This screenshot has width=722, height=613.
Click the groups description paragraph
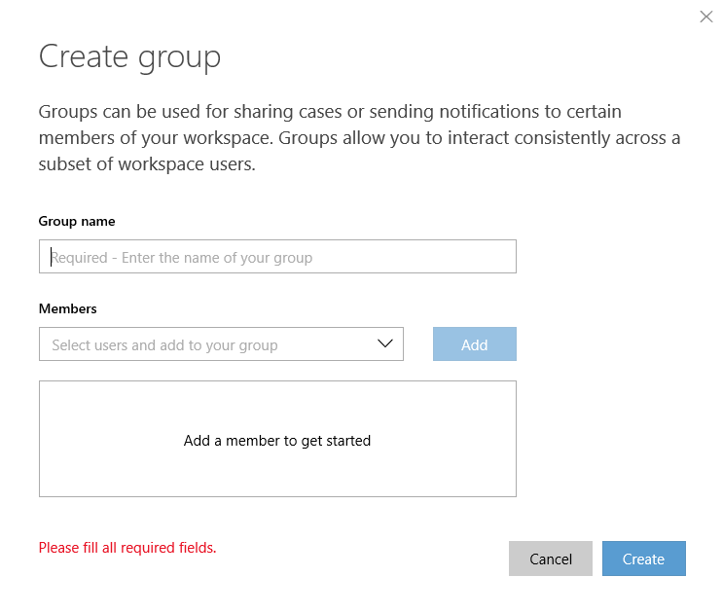359,138
